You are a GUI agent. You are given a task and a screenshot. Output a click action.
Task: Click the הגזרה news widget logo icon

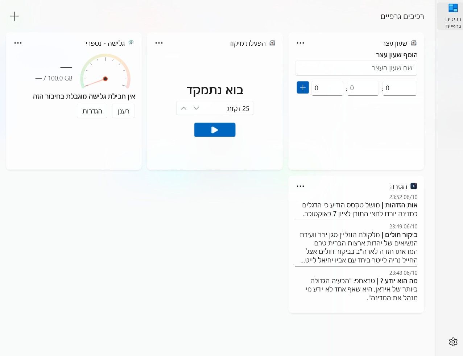pos(414,186)
